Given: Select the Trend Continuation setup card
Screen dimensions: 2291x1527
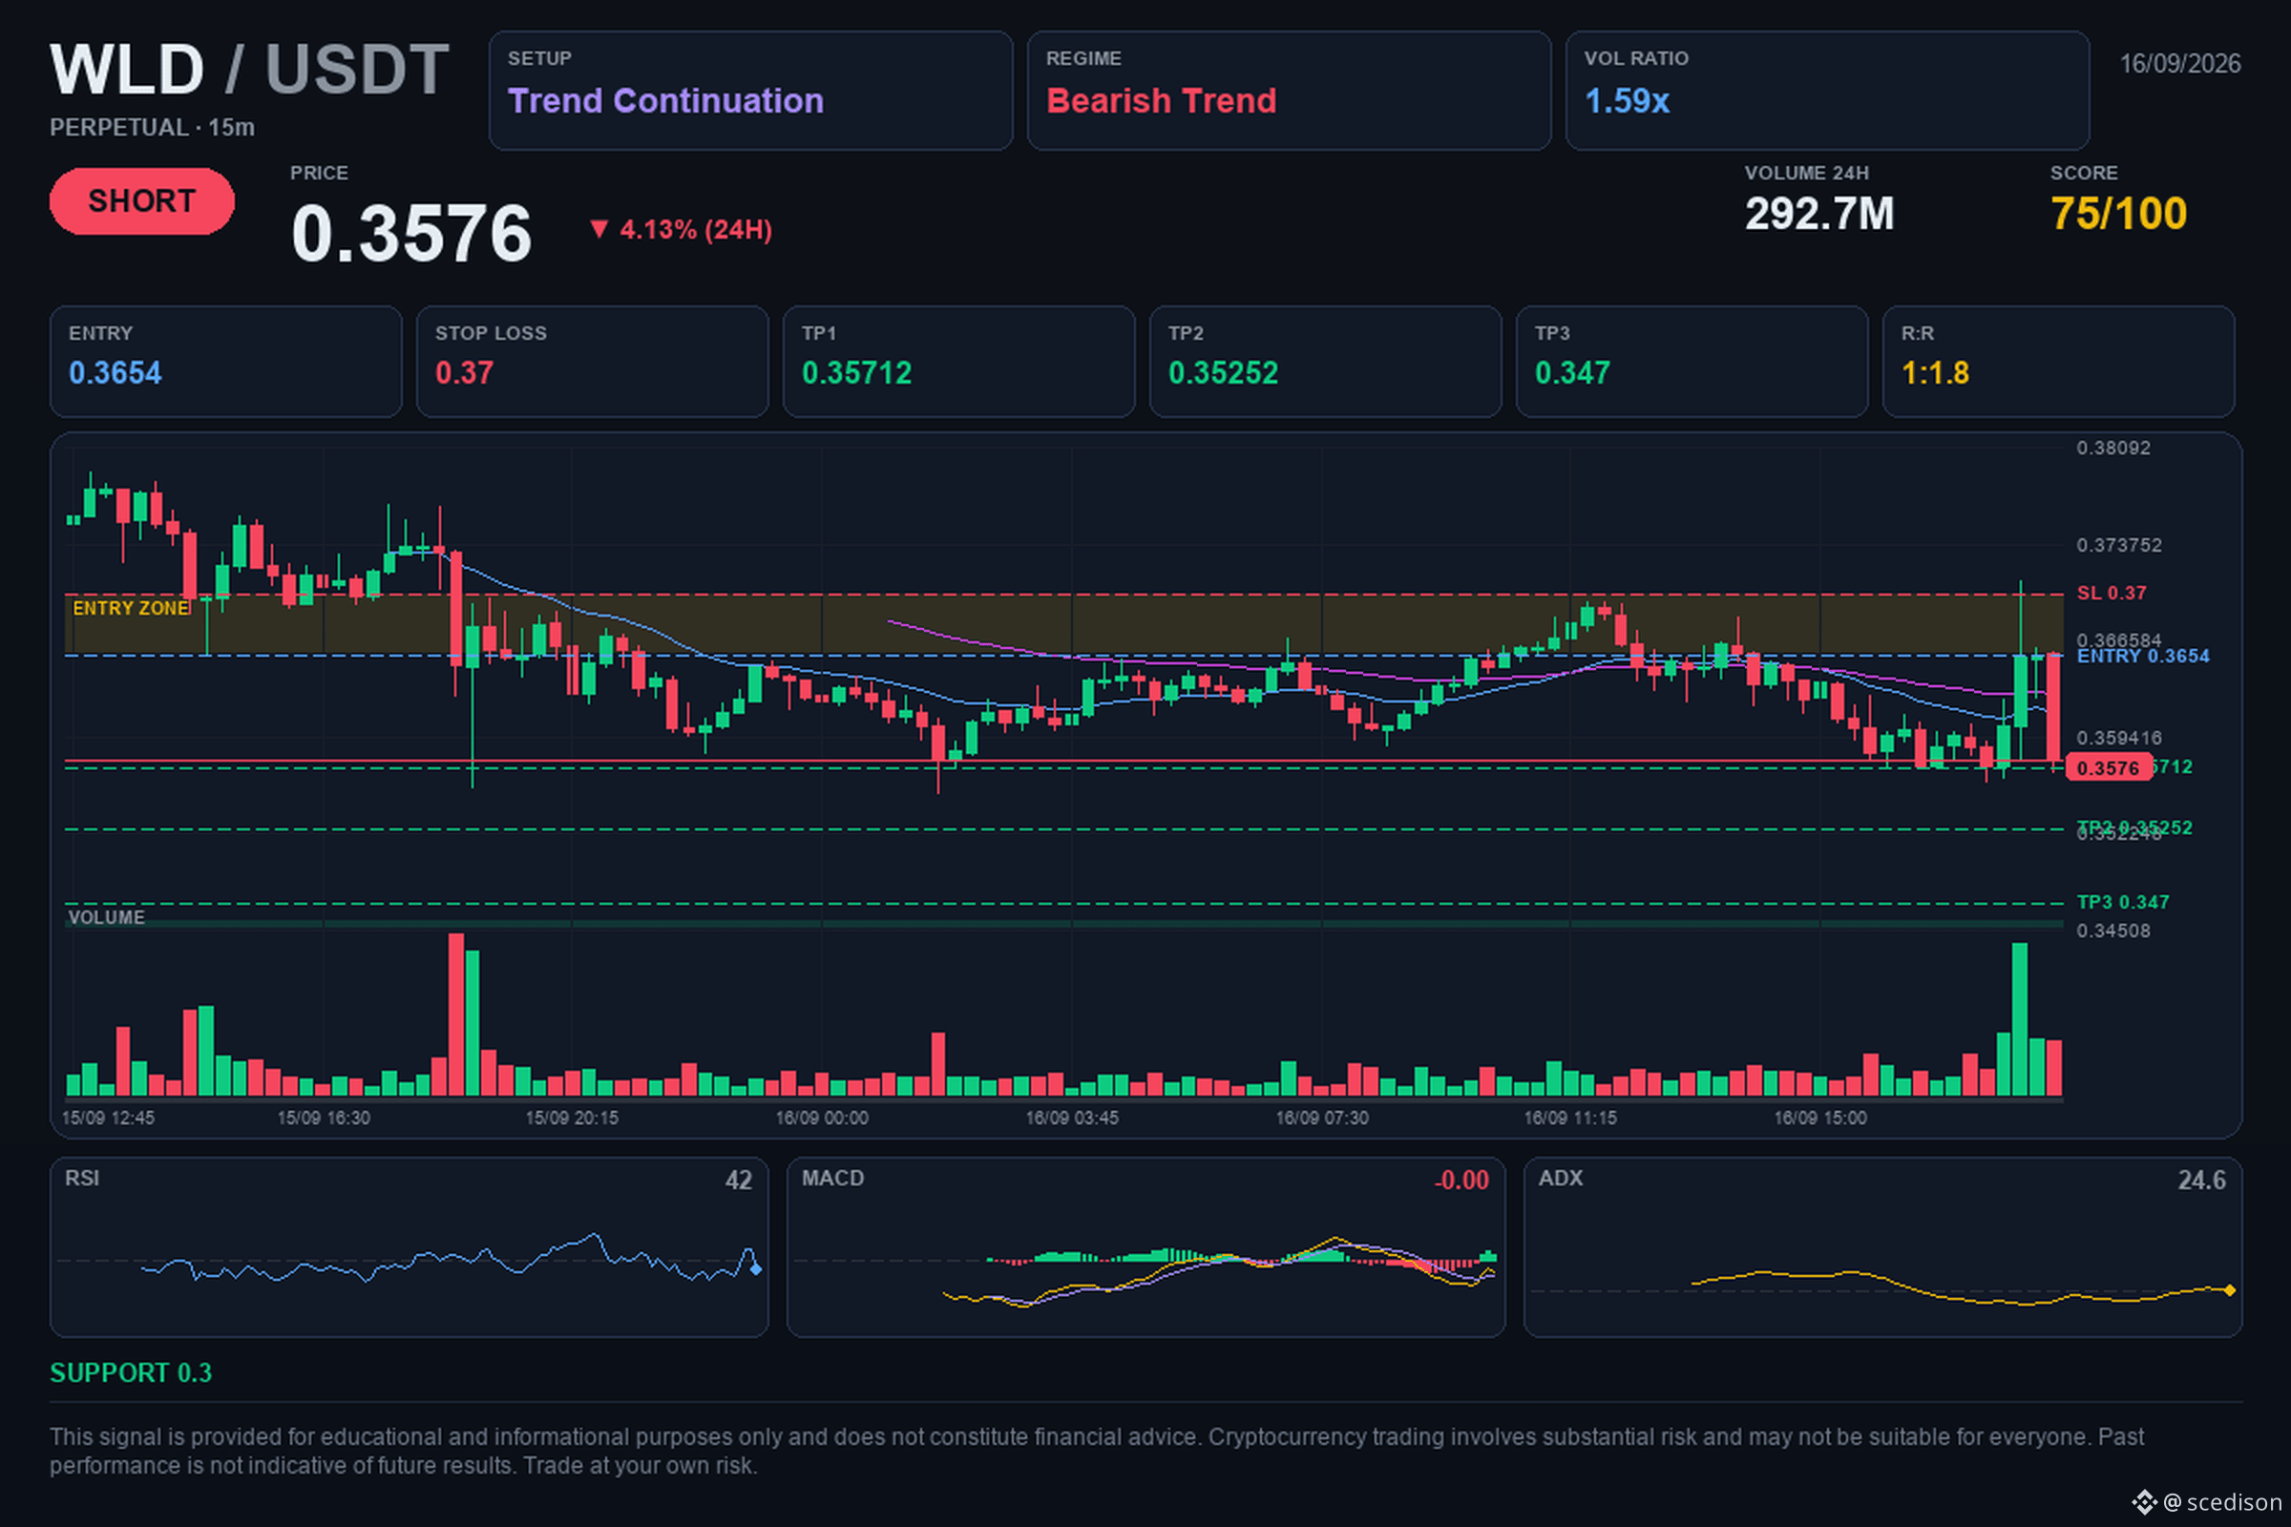Looking at the screenshot, I should point(750,91).
